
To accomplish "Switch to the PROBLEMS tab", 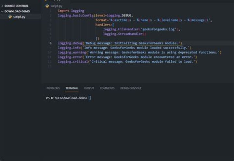I will 53,88.
